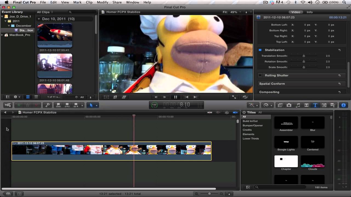Open the Modify menu
The width and height of the screenshot is (351, 197).
coord(102,2)
